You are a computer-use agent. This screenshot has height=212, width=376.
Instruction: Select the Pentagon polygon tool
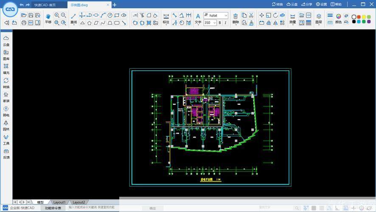point(89,23)
